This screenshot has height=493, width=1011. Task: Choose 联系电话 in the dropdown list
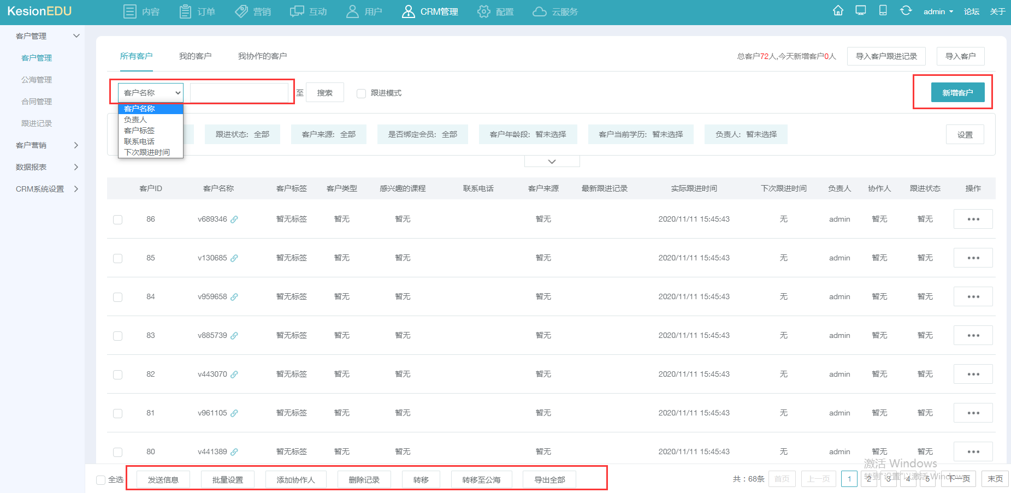point(151,141)
